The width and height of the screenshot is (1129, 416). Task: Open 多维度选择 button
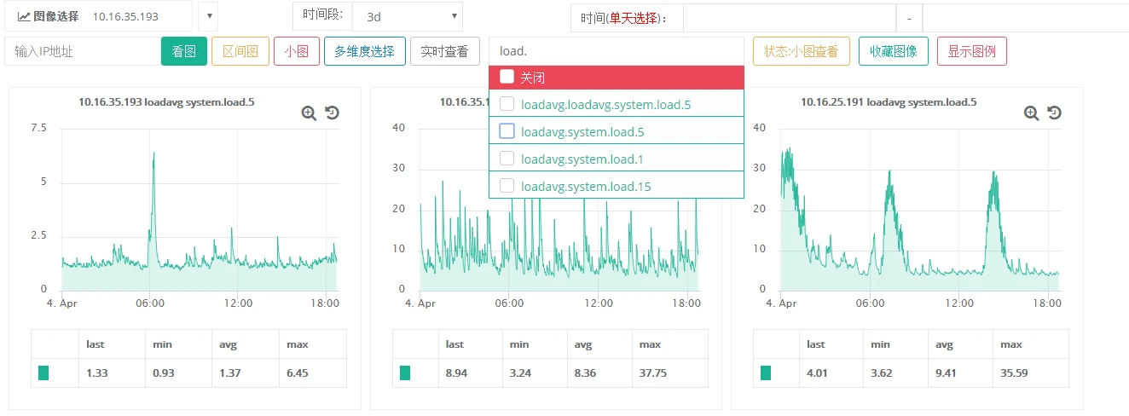click(365, 51)
